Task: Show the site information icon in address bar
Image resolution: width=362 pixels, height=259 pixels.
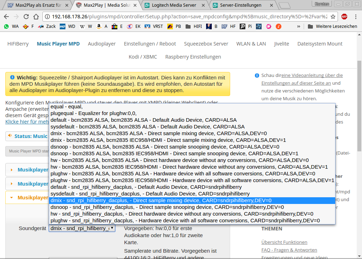Action: [47, 17]
